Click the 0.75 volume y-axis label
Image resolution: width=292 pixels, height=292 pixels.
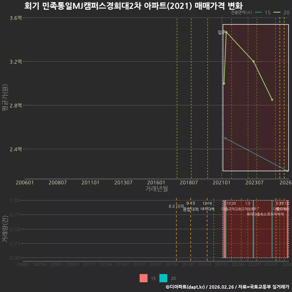(15, 215)
